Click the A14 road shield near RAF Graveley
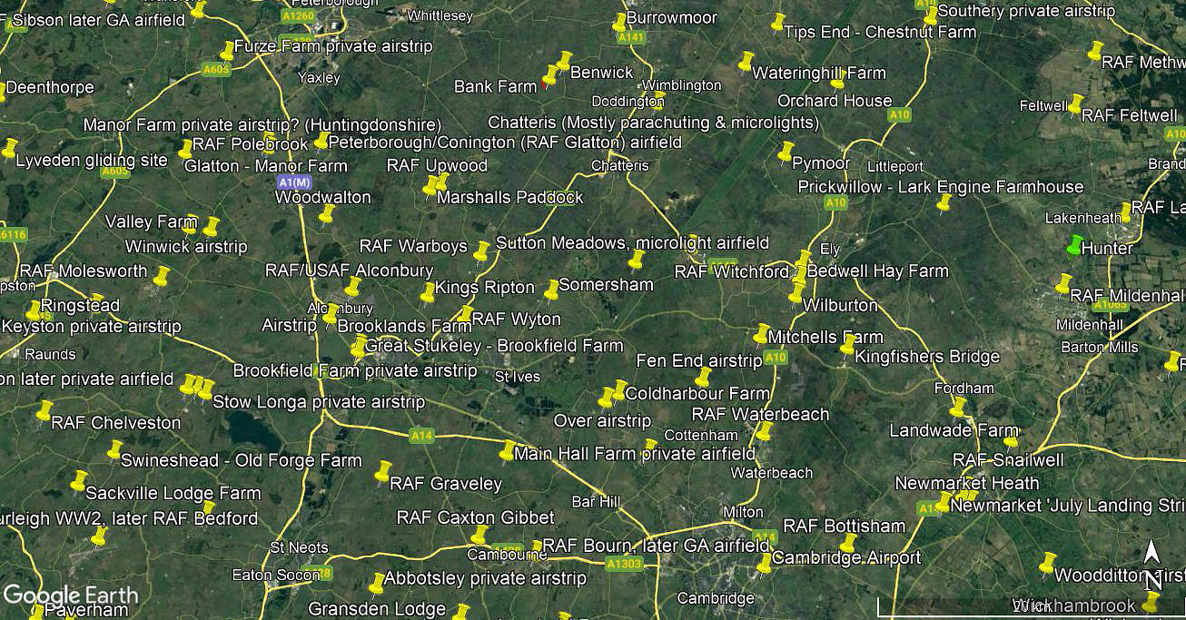Screen dimensions: 1186x620 [x=421, y=437]
